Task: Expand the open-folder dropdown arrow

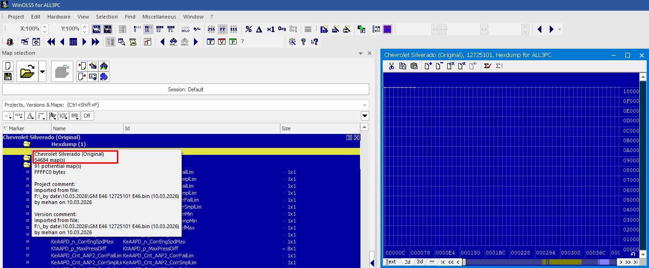Action: pyautogui.click(x=42, y=71)
